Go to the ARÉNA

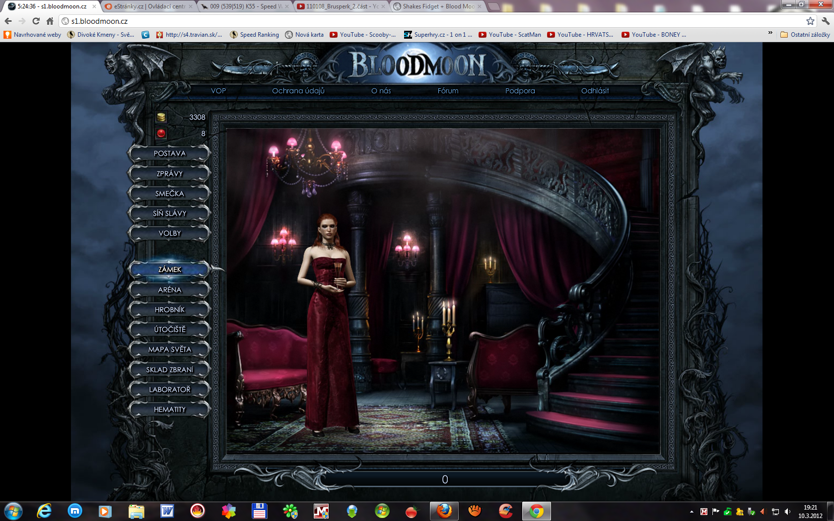pyautogui.click(x=169, y=290)
